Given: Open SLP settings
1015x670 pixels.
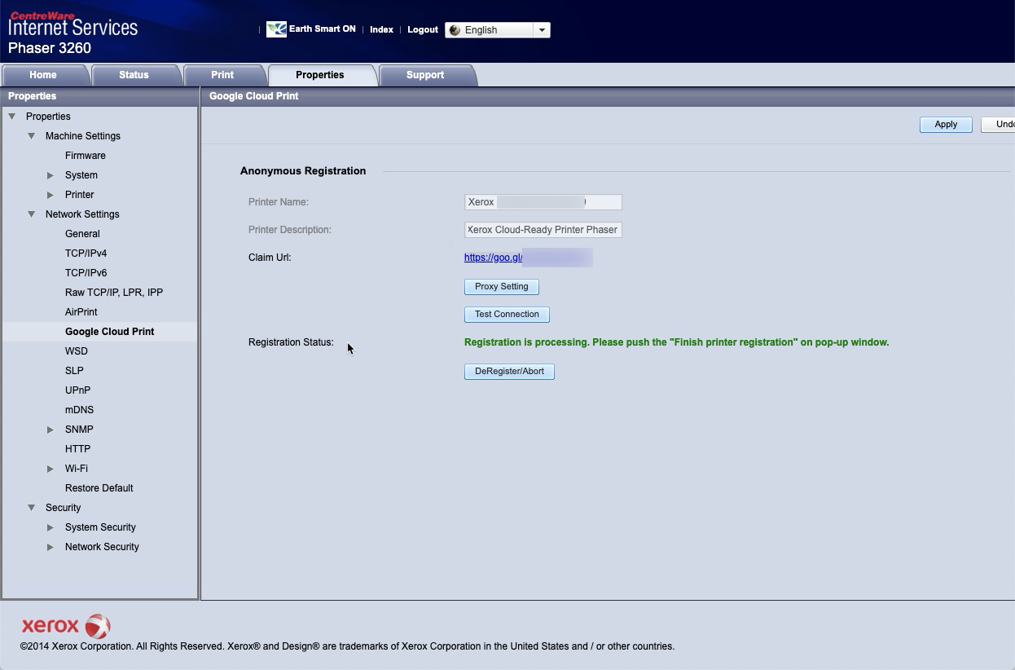Looking at the screenshot, I should (74, 371).
